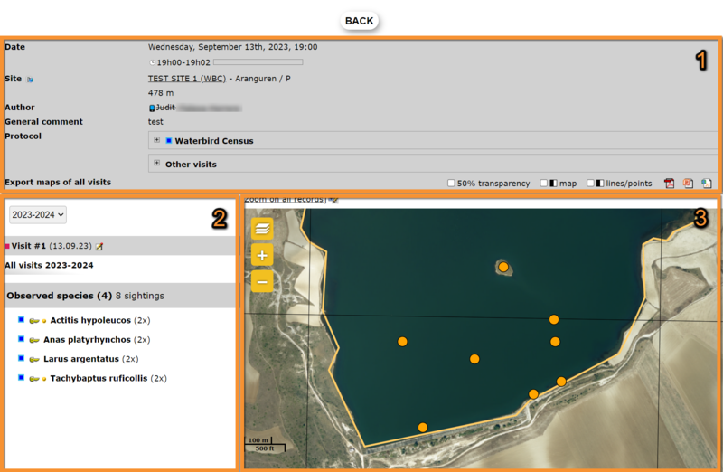
Task: Click the blue square icon before Waterbird Census
Action: (x=169, y=141)
